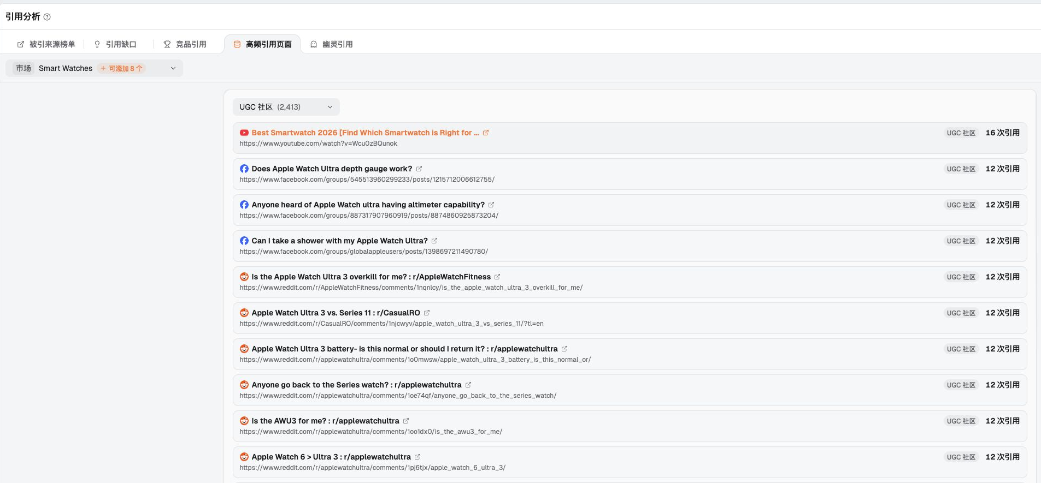
Task: Click Reddit icon on AppleWatchFitness row
Action: (x=244, y=277)
